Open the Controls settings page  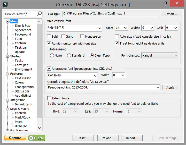(21, 113)
